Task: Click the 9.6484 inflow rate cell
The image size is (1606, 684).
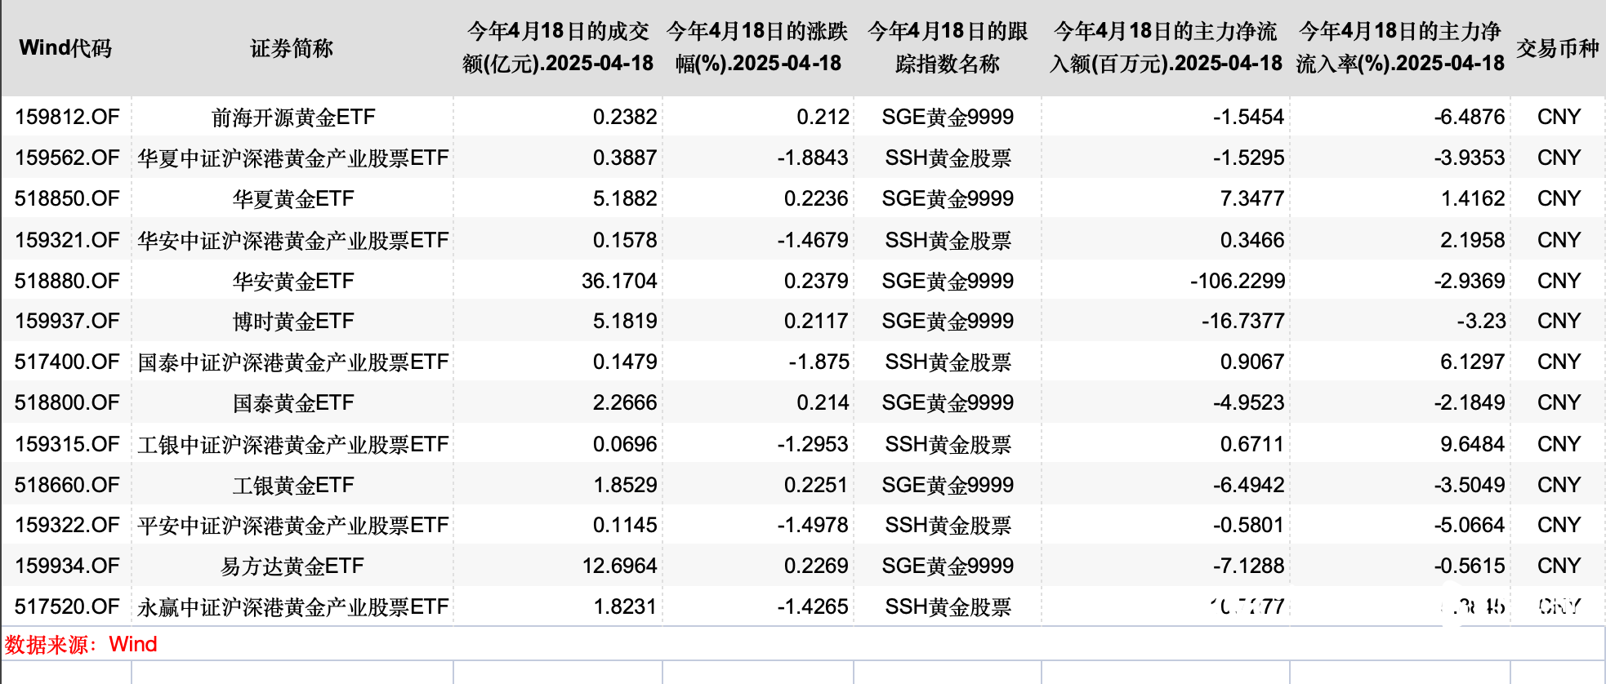Action: [x=1472, y=444]
